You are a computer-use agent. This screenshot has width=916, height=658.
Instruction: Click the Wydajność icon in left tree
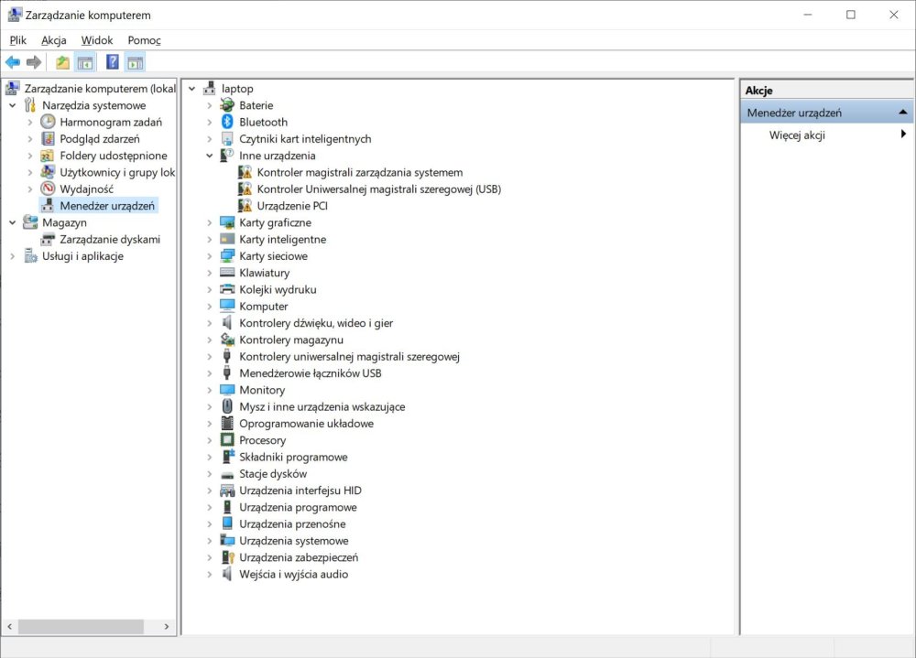pyautogui.click(x=49, y=189)
